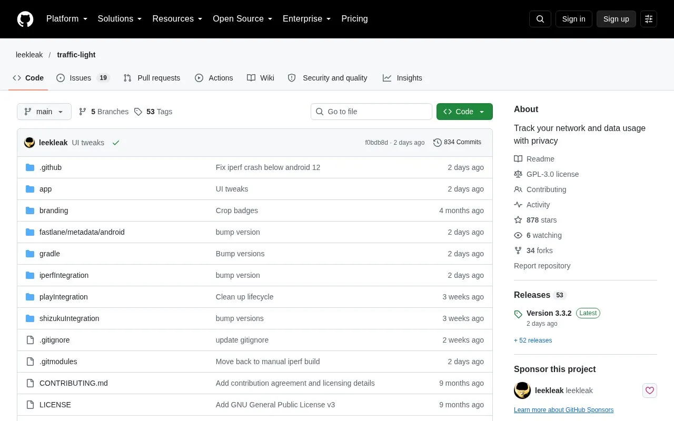The width and height of the screenshot is (674, 421).
Task: Open the Wiki tab
Action: coord(261,78)
